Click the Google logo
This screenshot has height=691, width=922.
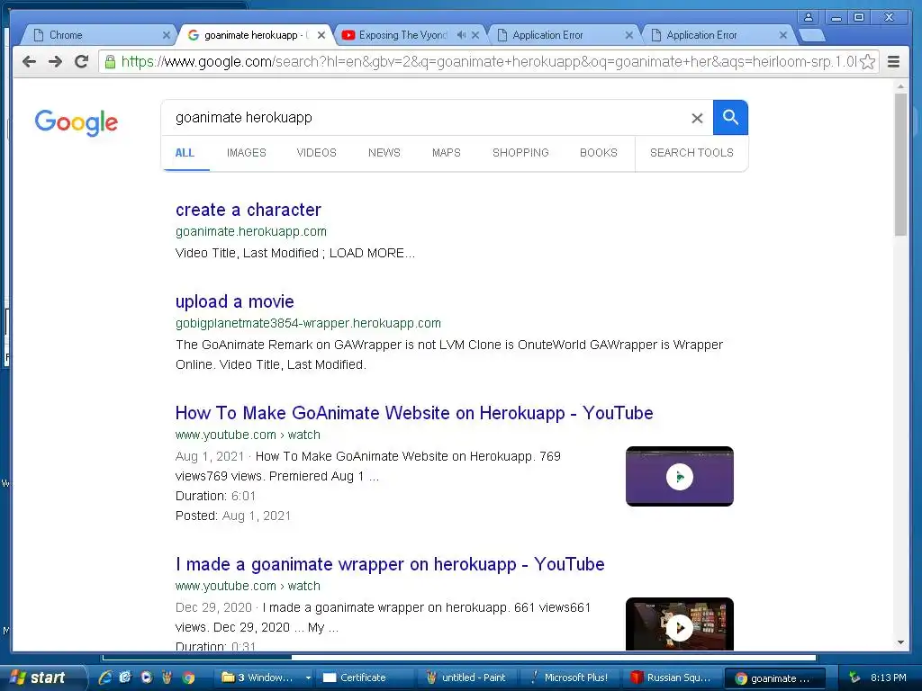click(76, 122)
